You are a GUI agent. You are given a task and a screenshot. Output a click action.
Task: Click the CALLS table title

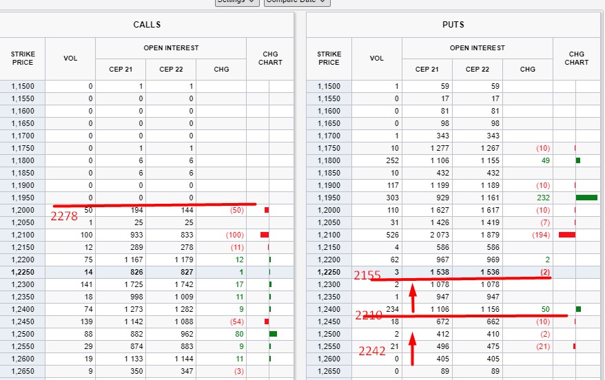(147, 25)
